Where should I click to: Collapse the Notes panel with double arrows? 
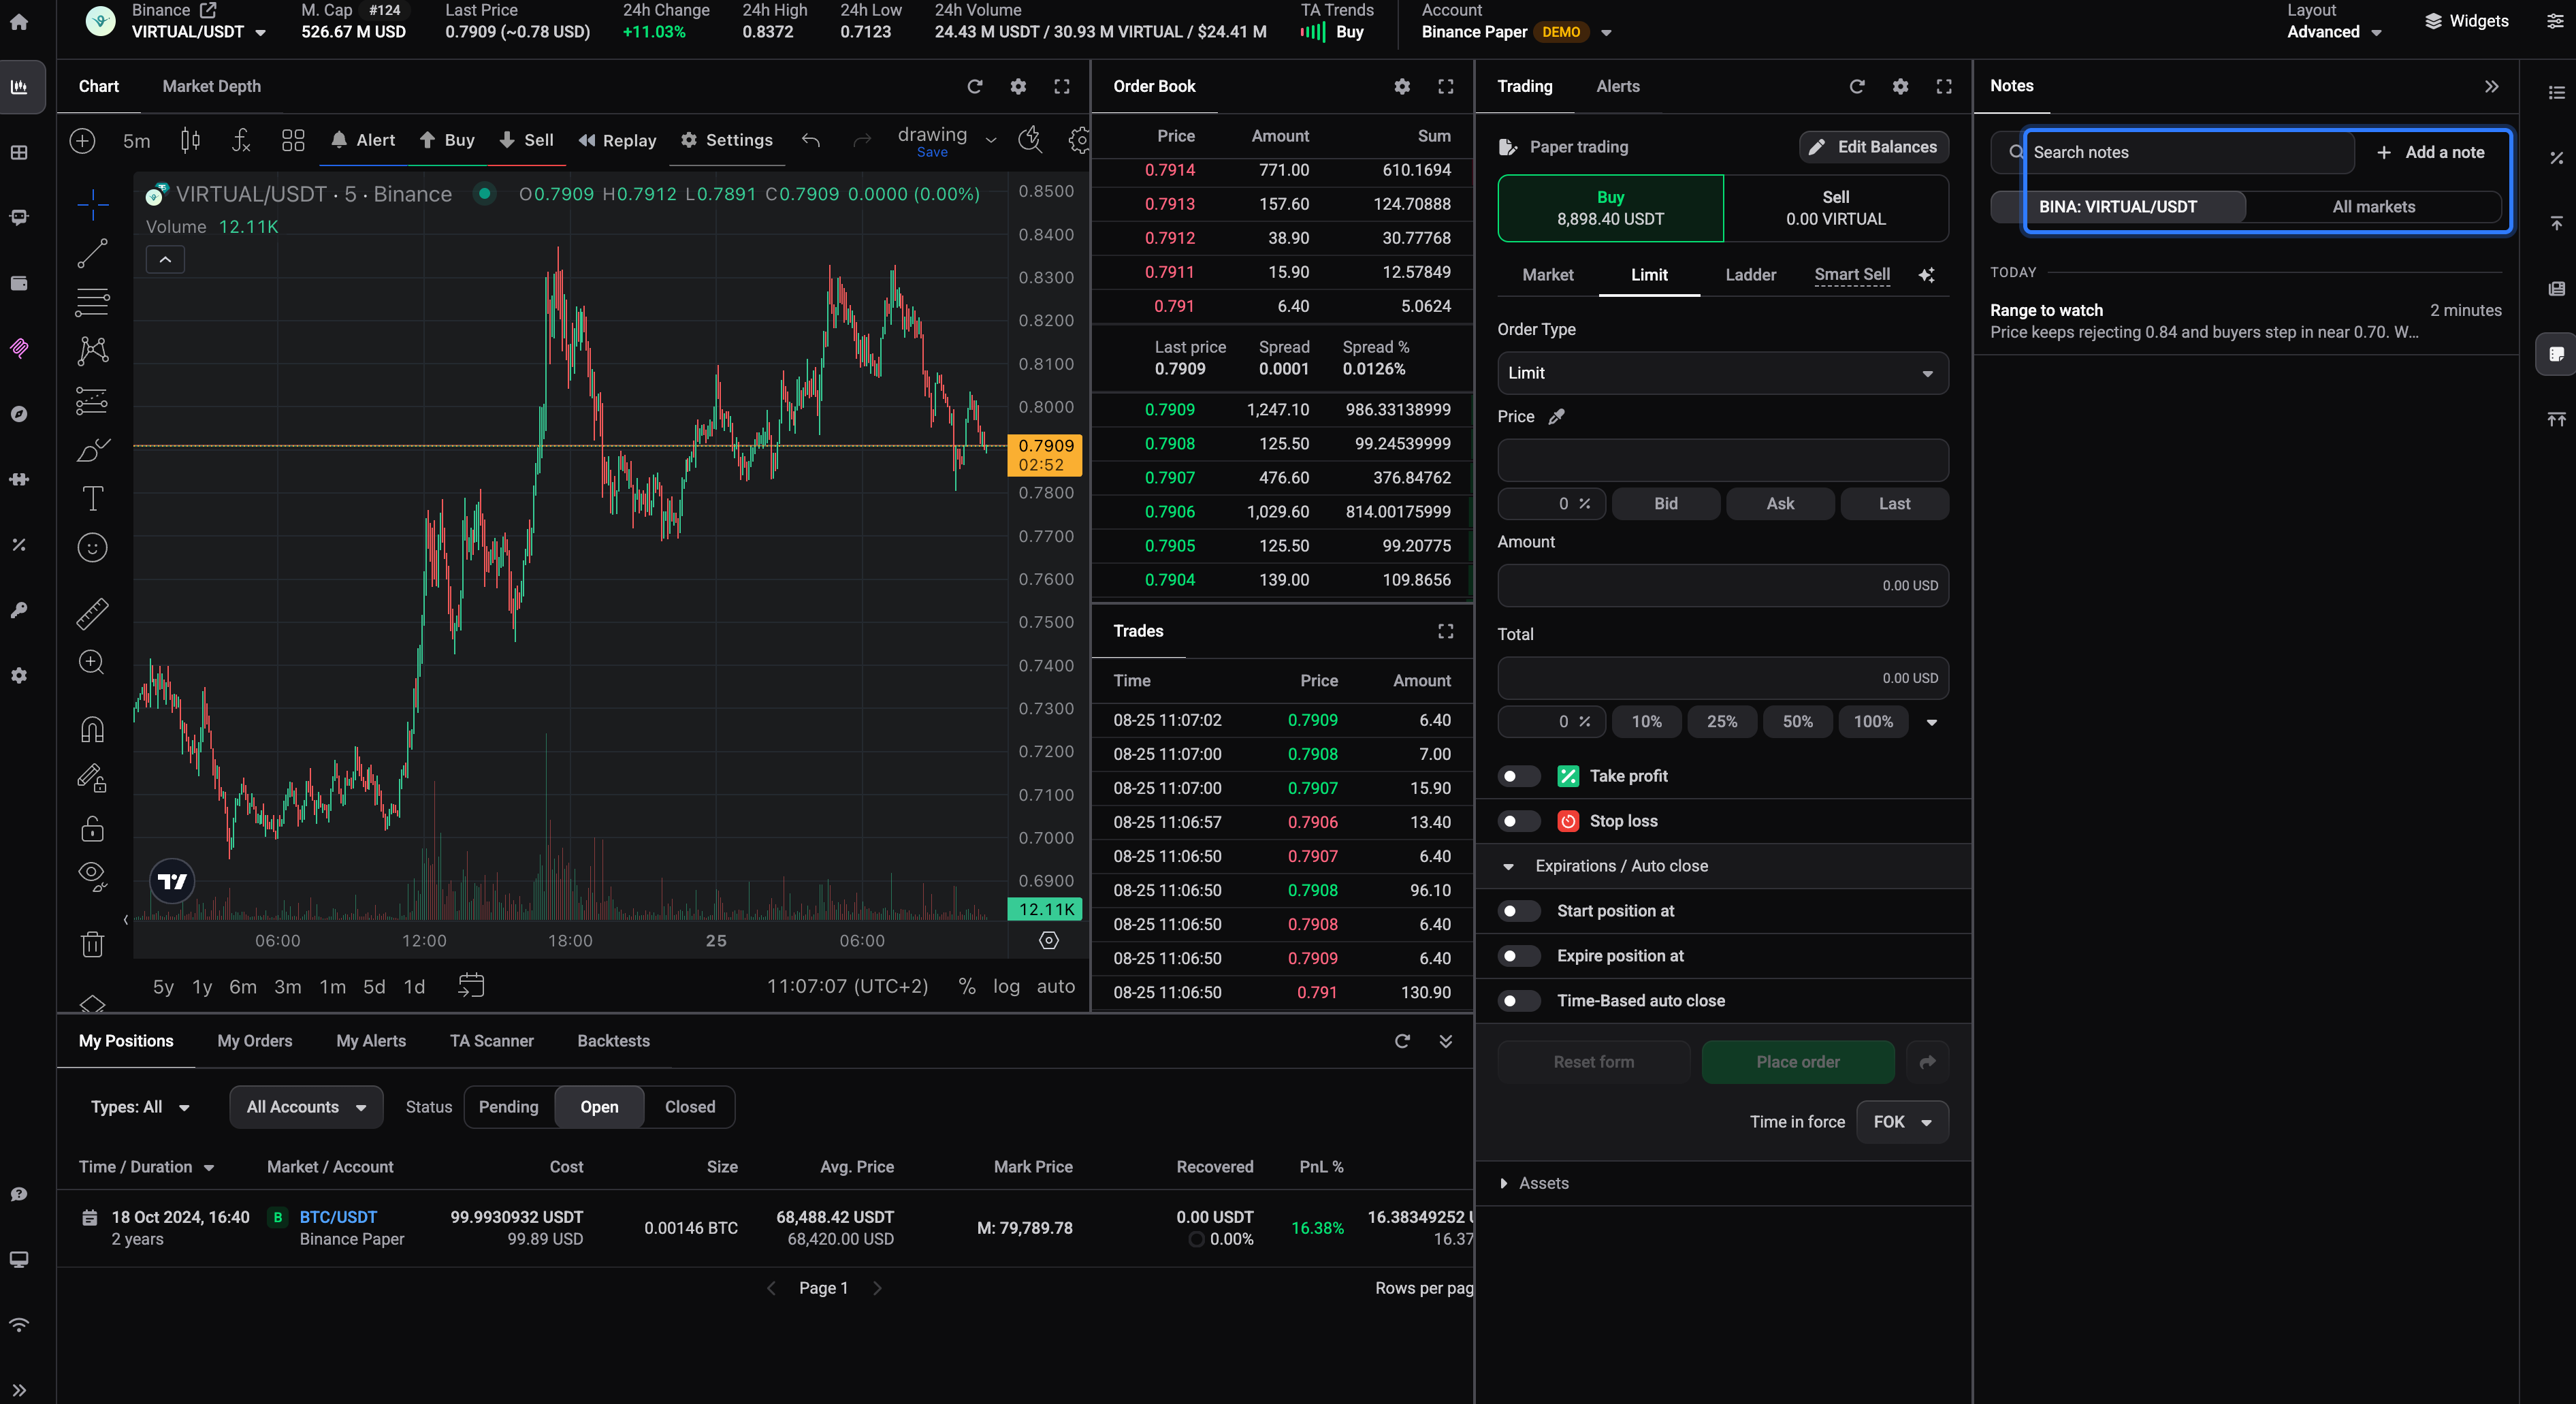click(2492, 86)
